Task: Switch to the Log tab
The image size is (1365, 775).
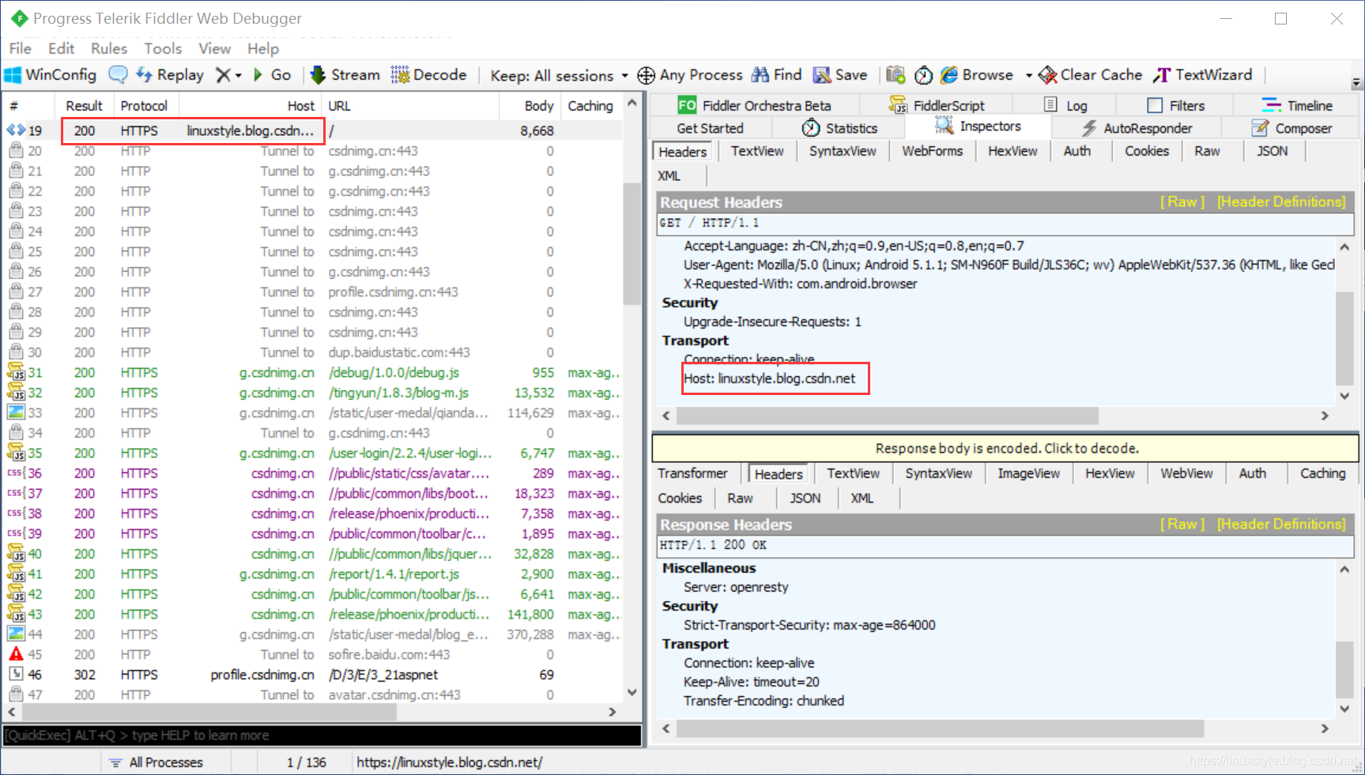Action: coord(1065,105)
